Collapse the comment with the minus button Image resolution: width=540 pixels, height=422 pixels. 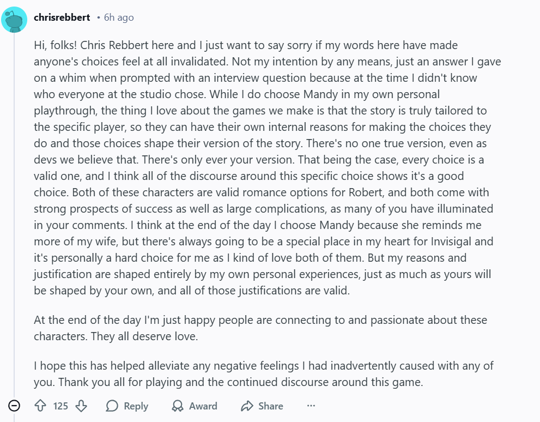[15, 406]
